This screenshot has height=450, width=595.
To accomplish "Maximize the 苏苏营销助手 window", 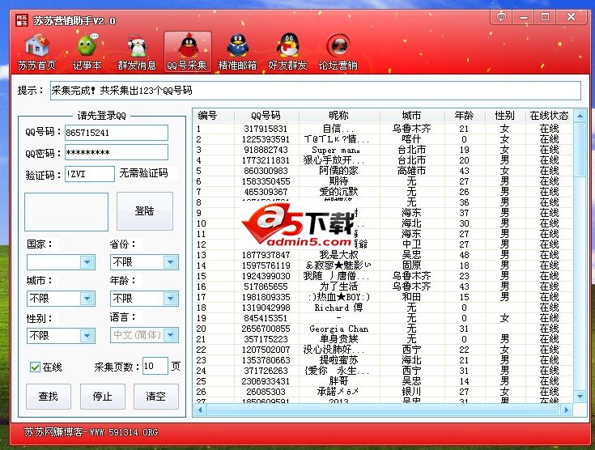I will coord(546,17).
